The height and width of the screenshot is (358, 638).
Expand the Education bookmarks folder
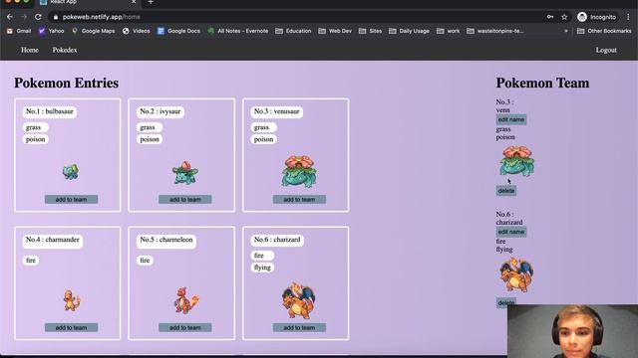click(x=293, y=31)
